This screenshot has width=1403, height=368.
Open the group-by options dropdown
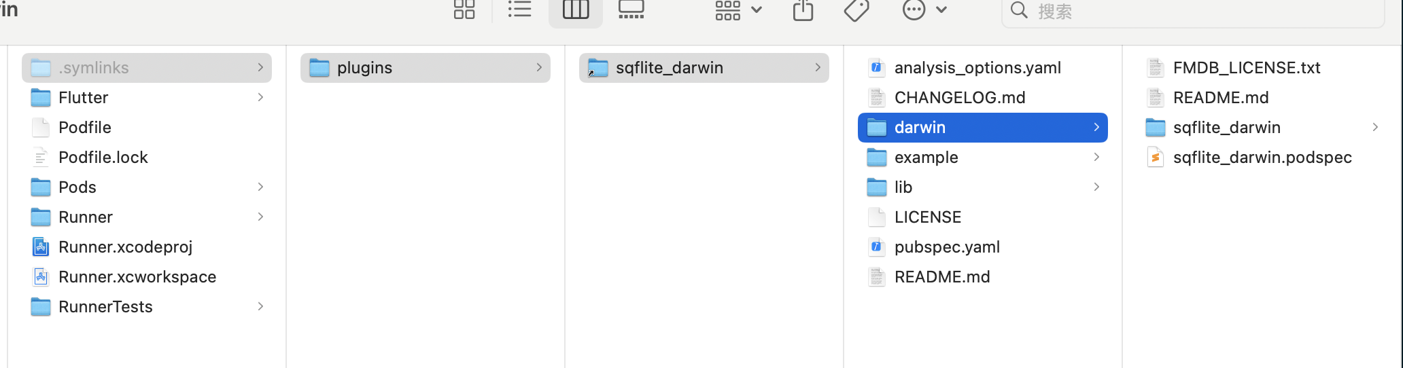[x=739, y=10]
